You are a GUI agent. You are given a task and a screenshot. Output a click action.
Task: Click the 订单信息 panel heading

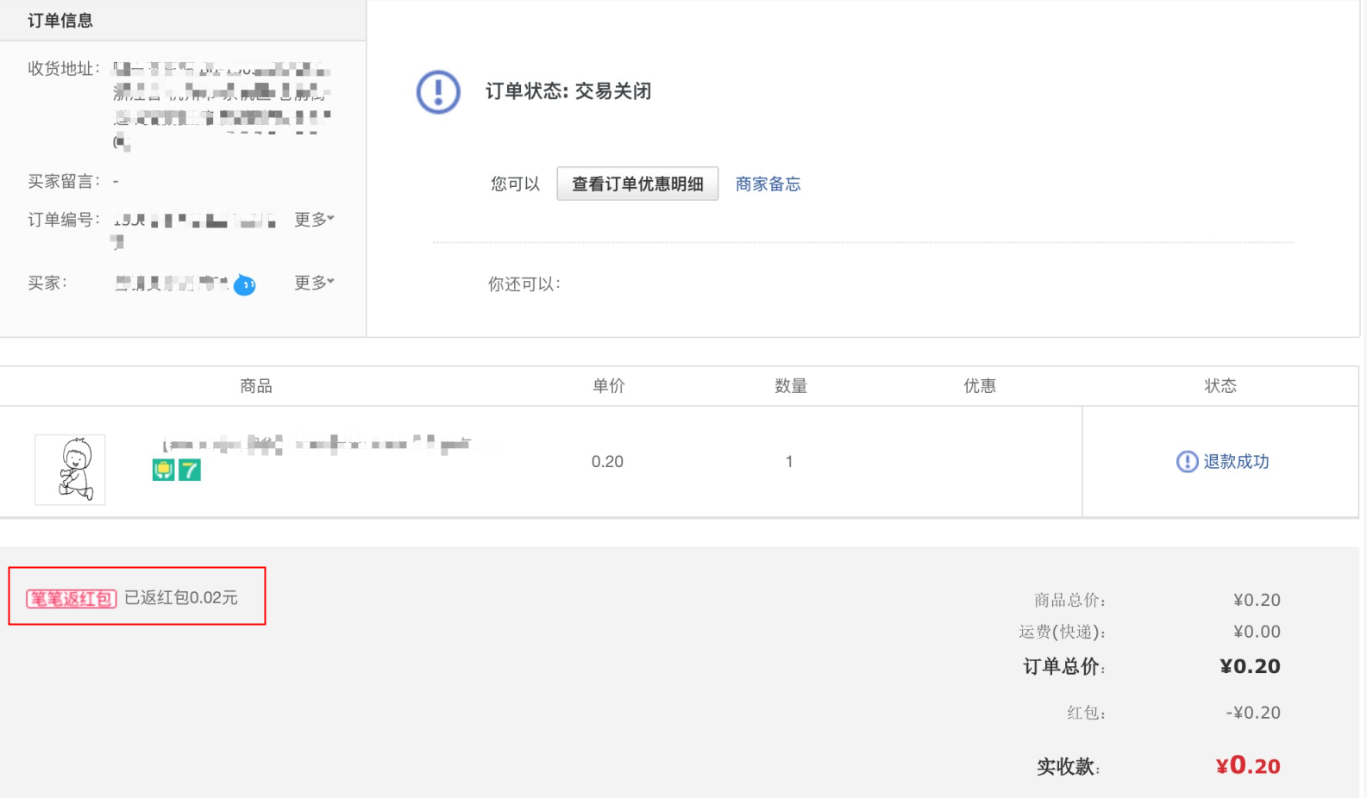(60, 20)
